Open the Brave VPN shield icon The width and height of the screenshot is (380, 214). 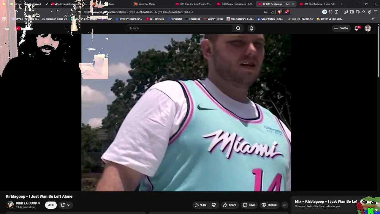click(370, 12)
